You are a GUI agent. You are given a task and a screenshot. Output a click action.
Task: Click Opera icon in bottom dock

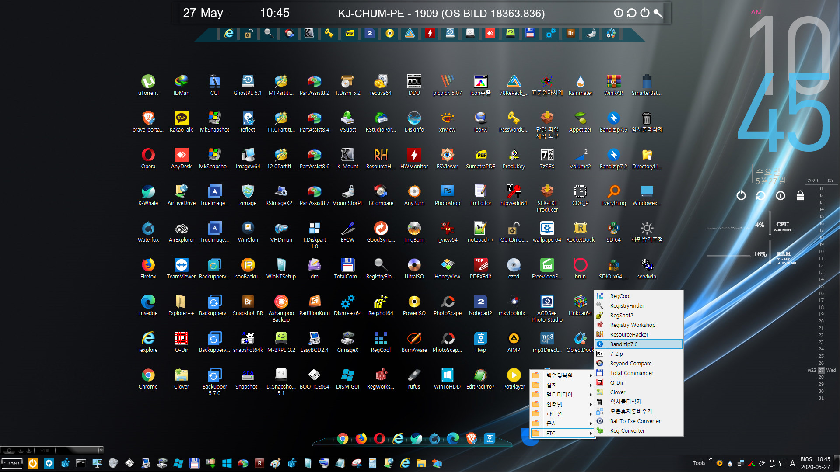tap(379, 438)
